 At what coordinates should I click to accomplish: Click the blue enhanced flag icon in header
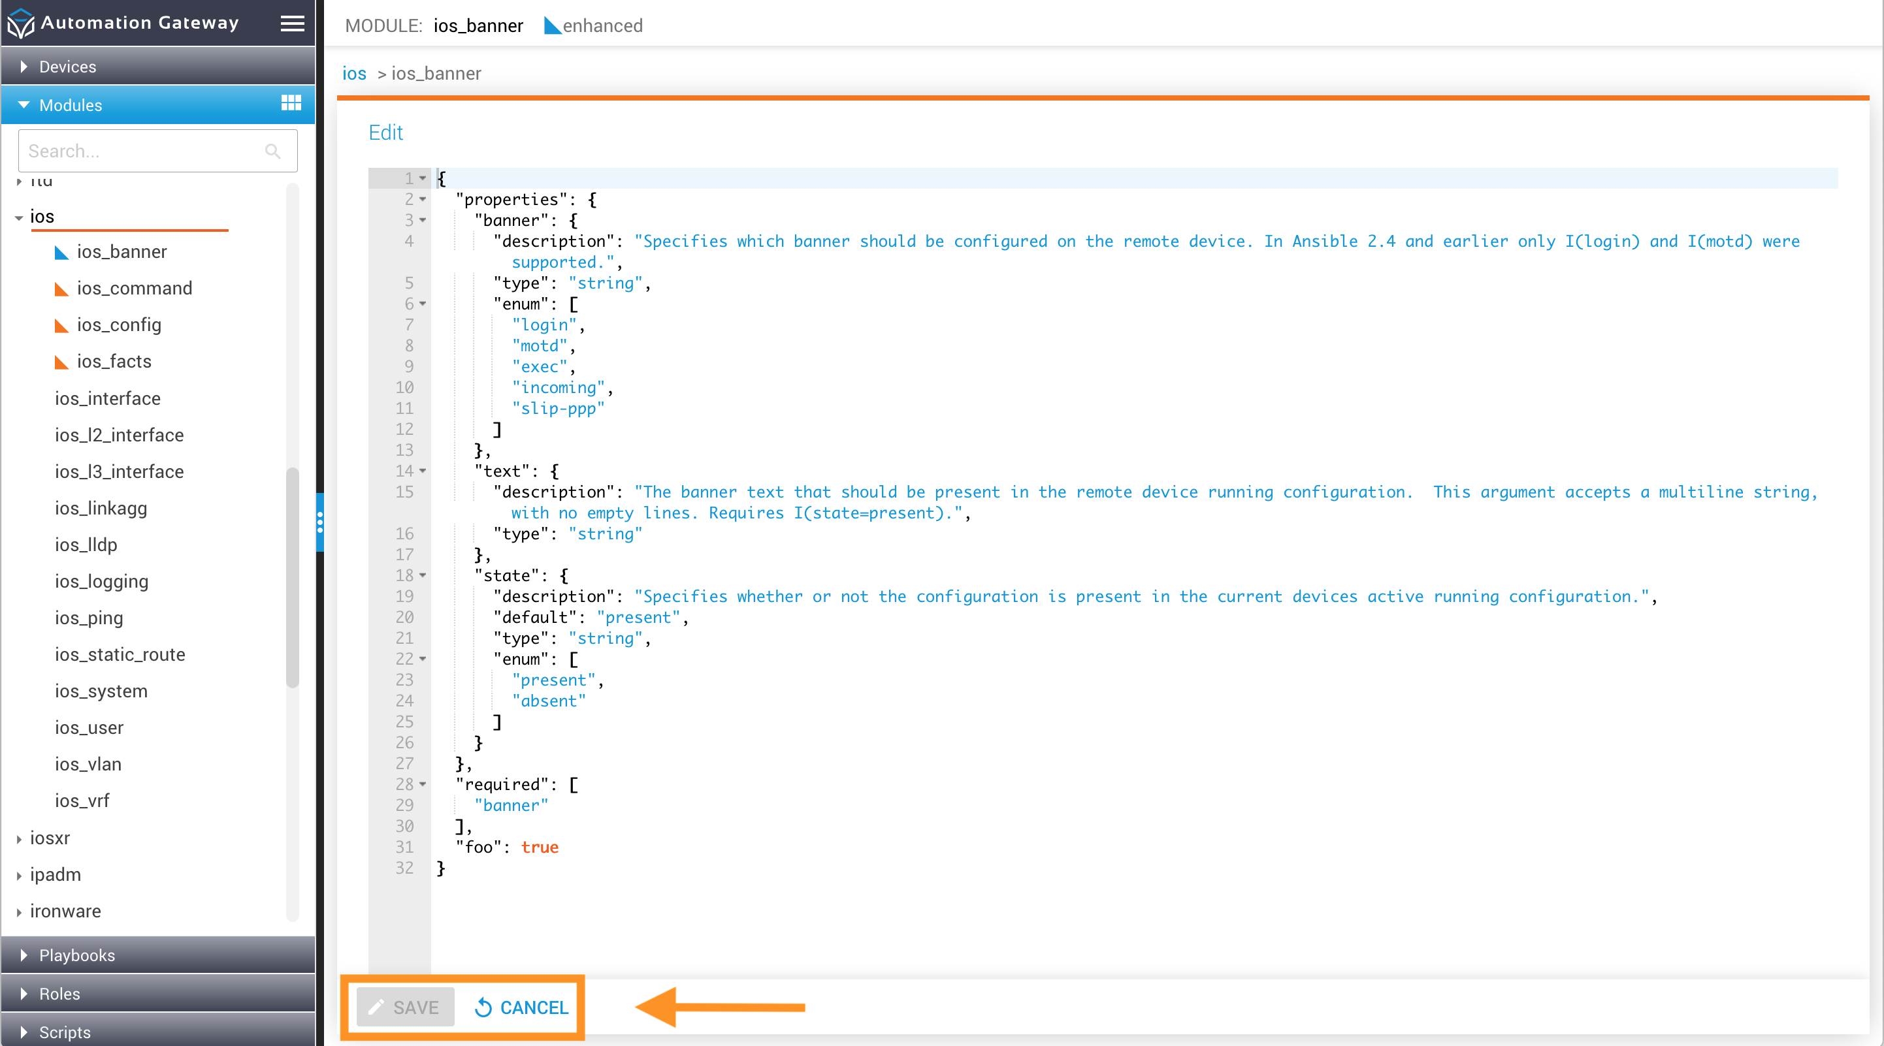coord(552,25)
